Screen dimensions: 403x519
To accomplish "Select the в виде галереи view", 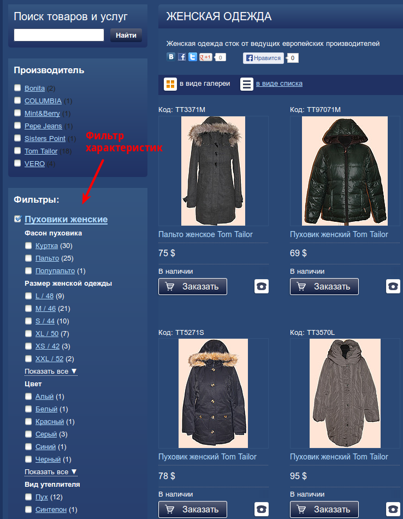I will [205, 84].
